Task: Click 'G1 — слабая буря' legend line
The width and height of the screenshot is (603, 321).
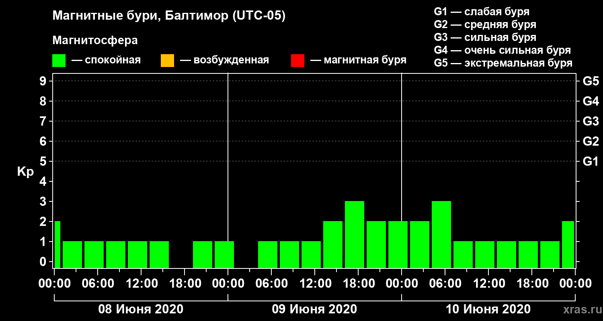Action: 481,11
